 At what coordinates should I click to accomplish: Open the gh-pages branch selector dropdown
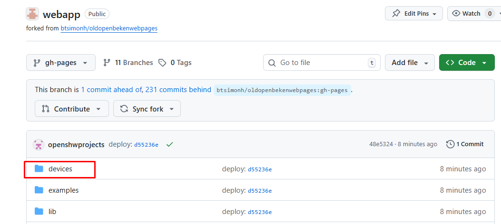click(61, 63)
